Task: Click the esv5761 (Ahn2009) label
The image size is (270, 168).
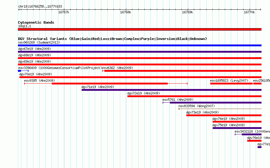Action: 178,100
